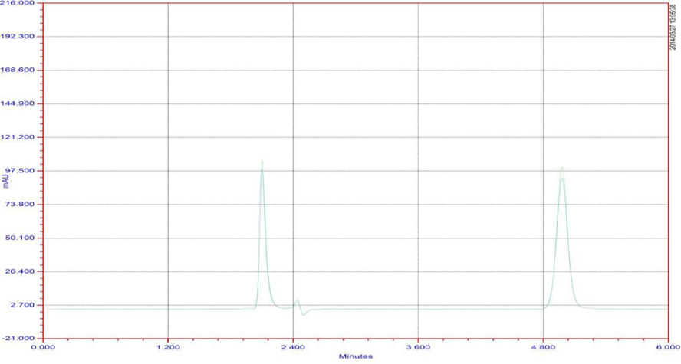The width and height of the screenshot is (681, 364).
Task: Click the apex of the first peak near 2.1 minutes
Action: pos(262,162)
